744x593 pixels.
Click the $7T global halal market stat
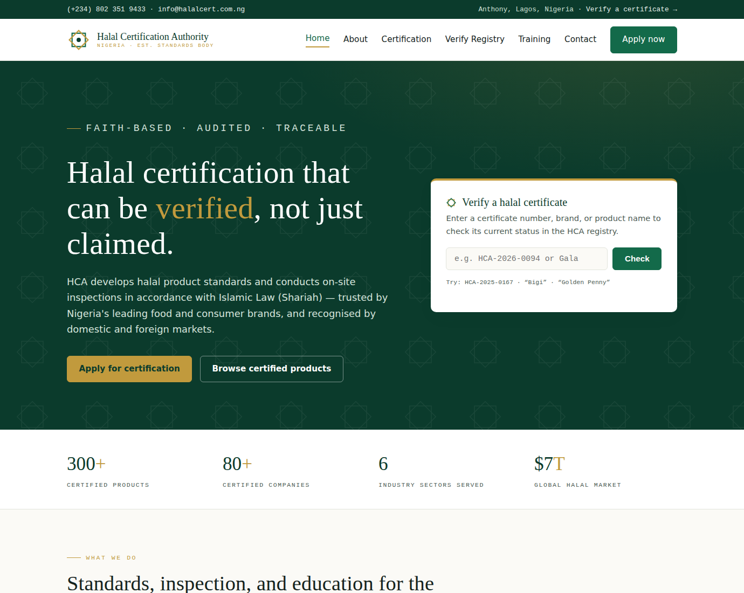click(577, 471)
